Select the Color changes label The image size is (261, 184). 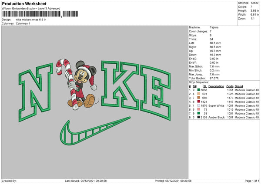[198, 31]
